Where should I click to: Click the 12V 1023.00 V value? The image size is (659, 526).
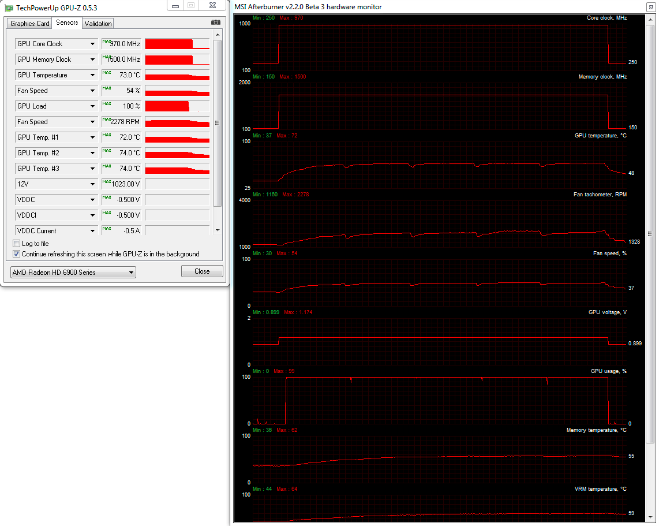tap(121, 184)
